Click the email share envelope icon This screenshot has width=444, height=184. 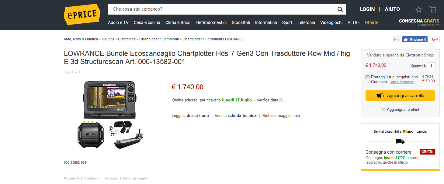tap(396, 39)
